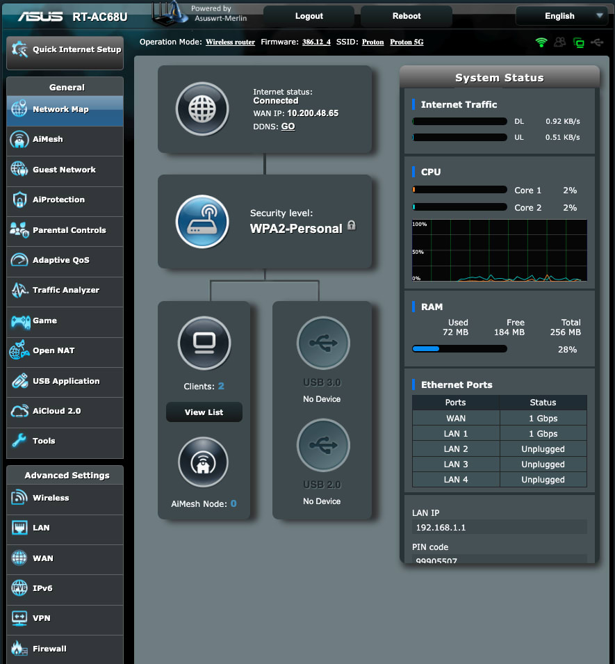Screen dimensions: 615x664
Task: Click the USB Application drive icon
Action: pos(19,381)
